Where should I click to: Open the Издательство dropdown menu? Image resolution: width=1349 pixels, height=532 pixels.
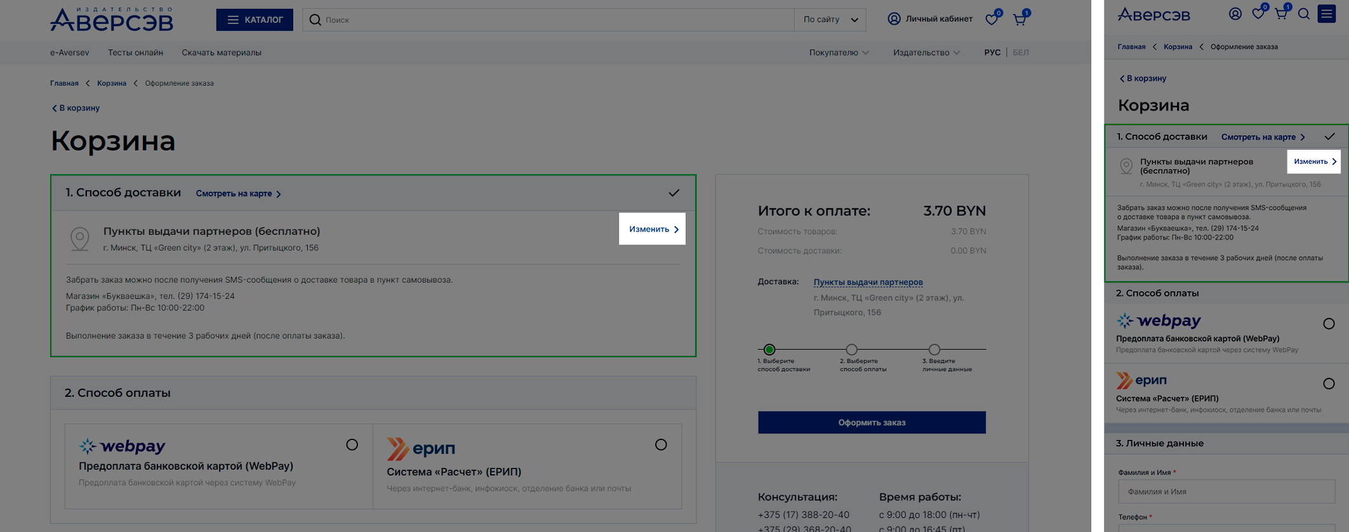[926, 53]
